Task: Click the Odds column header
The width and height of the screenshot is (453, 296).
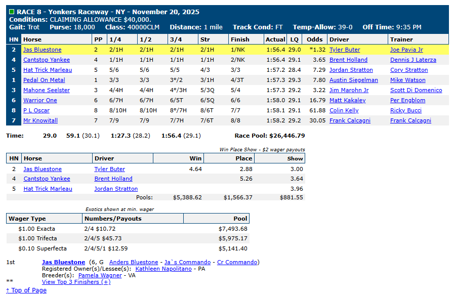Action: [314, 39]
